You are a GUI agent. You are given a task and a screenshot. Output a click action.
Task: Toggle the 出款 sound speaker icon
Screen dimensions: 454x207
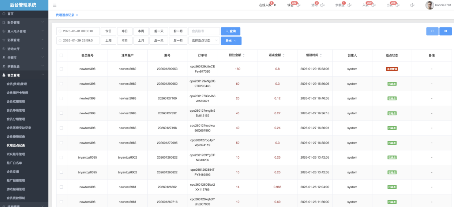[x=397, y=5]
